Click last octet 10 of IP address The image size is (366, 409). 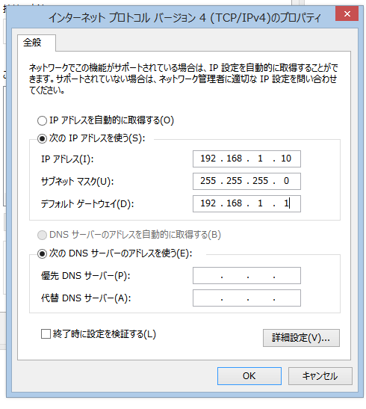point(286,159)
